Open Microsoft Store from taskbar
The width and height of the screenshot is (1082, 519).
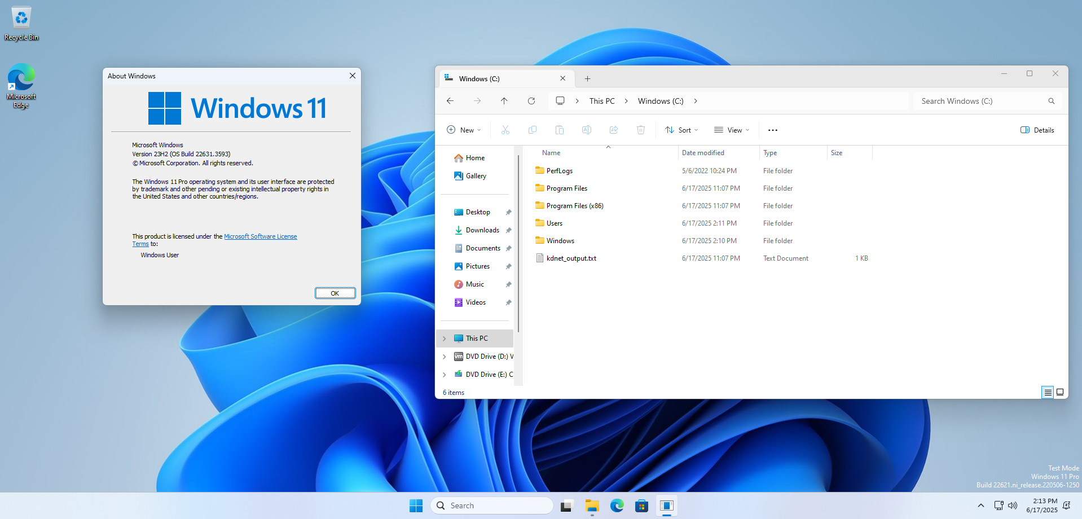coord(641,505)
